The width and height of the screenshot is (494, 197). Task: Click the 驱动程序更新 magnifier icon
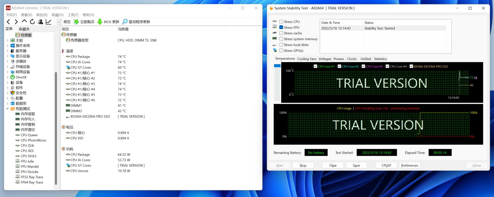tap(125, 22)
